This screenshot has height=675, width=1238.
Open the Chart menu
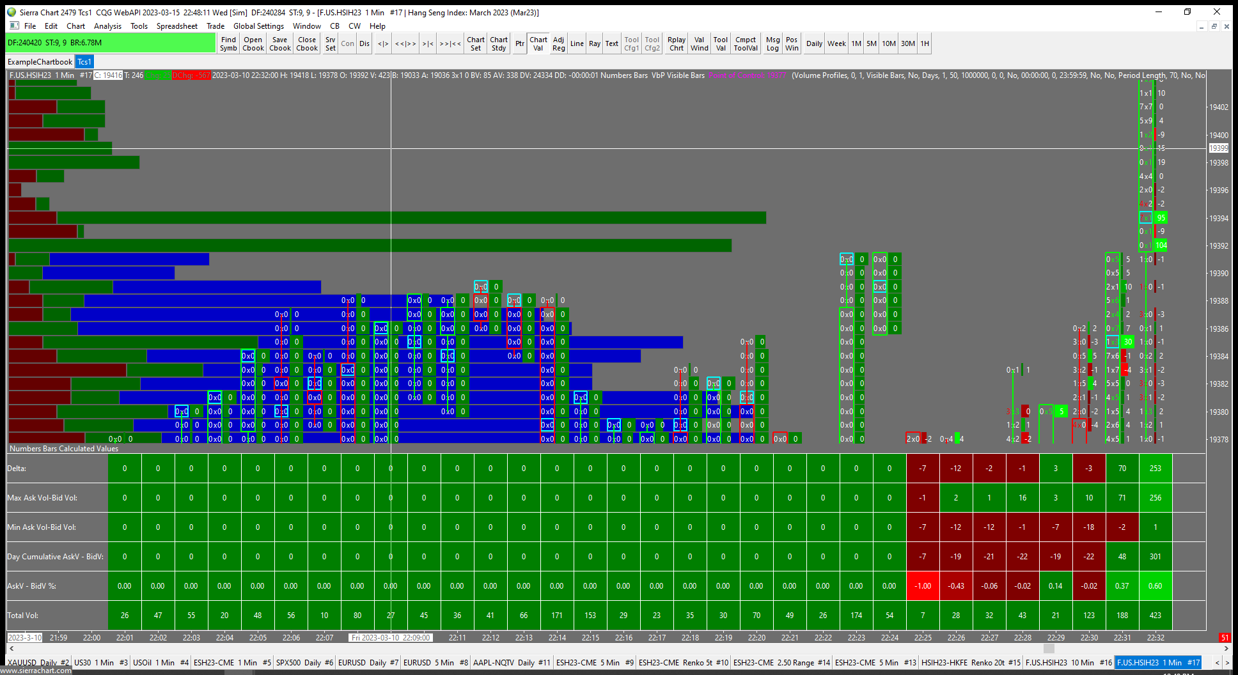coord(75,26)
